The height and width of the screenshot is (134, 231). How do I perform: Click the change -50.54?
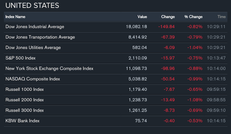click(x=168, y=79)
